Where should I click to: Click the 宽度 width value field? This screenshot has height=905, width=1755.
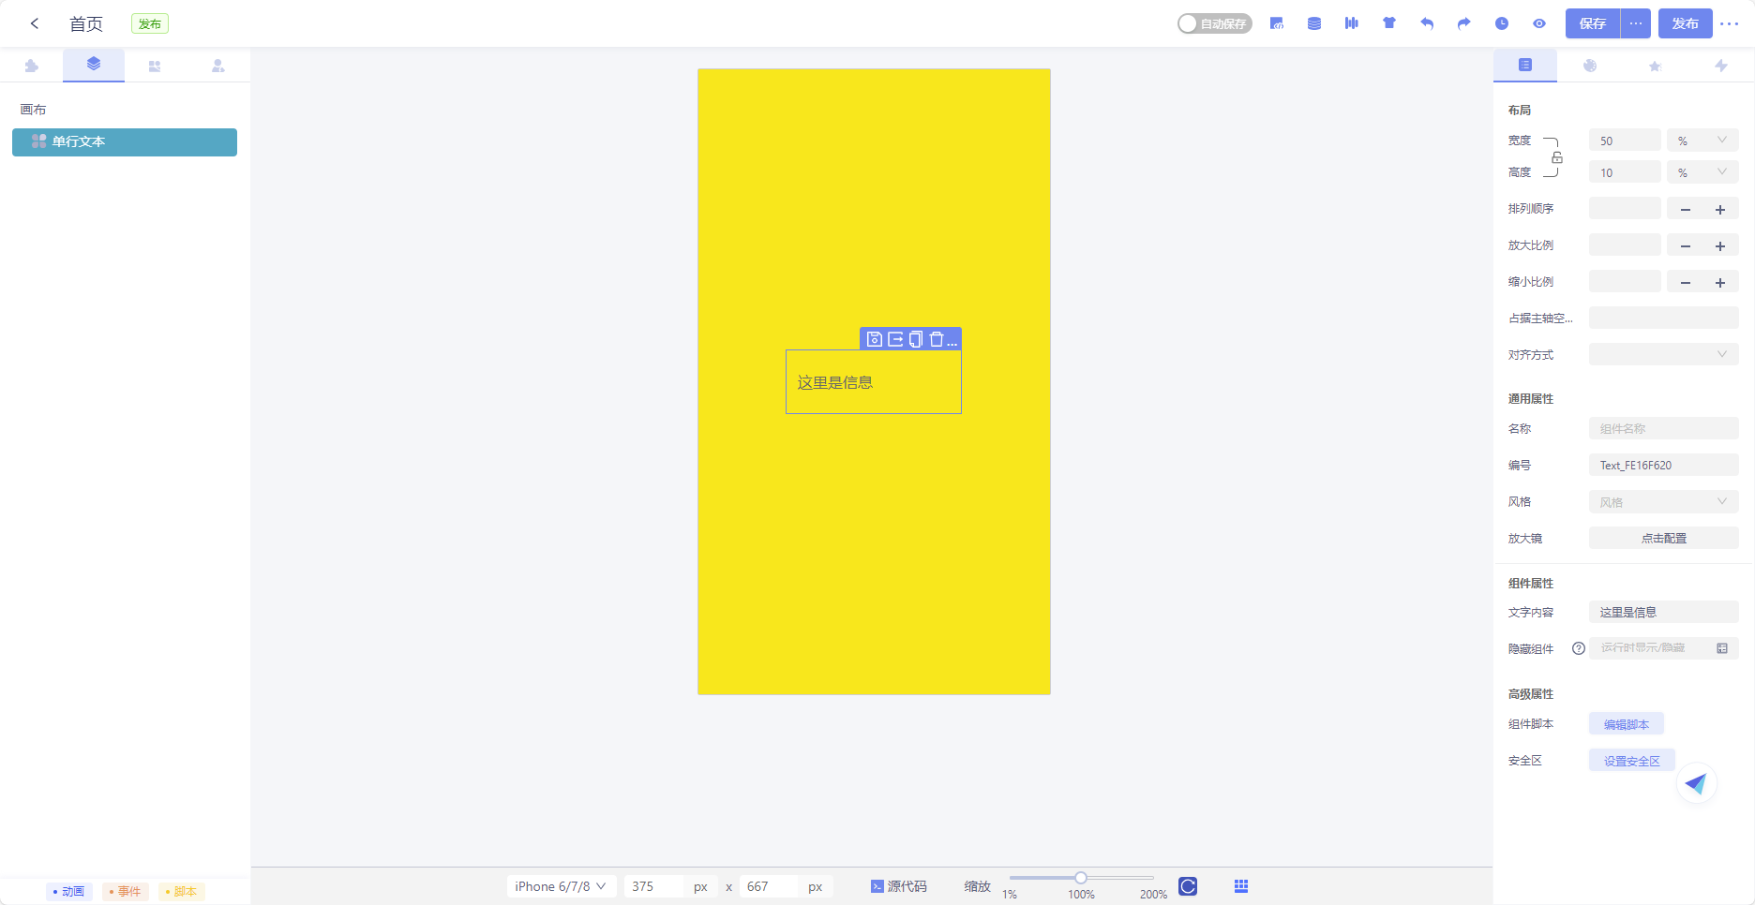[x=1625, y=141]
